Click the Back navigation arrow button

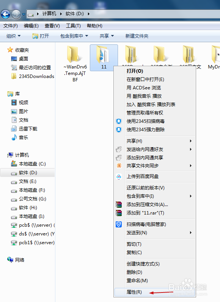pyautogui.click(x=5, y=14)
